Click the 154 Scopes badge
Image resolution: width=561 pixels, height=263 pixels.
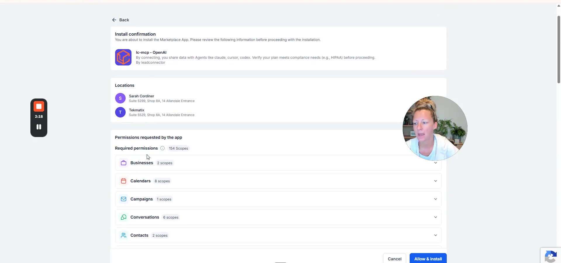[x=179, y=148]
